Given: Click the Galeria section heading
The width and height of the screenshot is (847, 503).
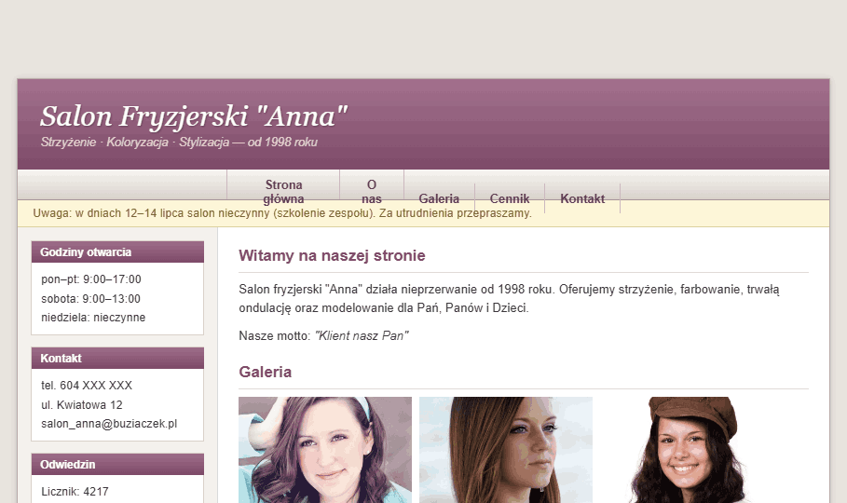Looking at the screenshot, I should [x=266, y=373].
